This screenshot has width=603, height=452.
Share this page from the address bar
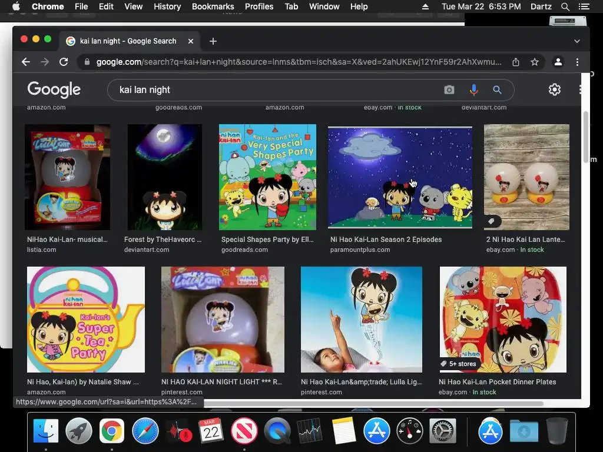516,62
